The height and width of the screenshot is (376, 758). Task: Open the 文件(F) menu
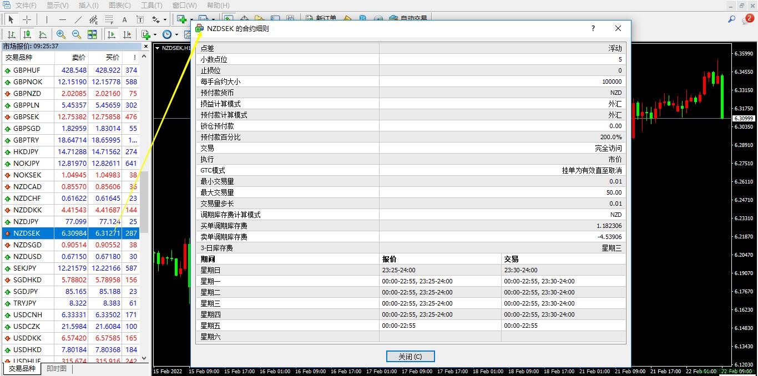click(x=26, y=6)
